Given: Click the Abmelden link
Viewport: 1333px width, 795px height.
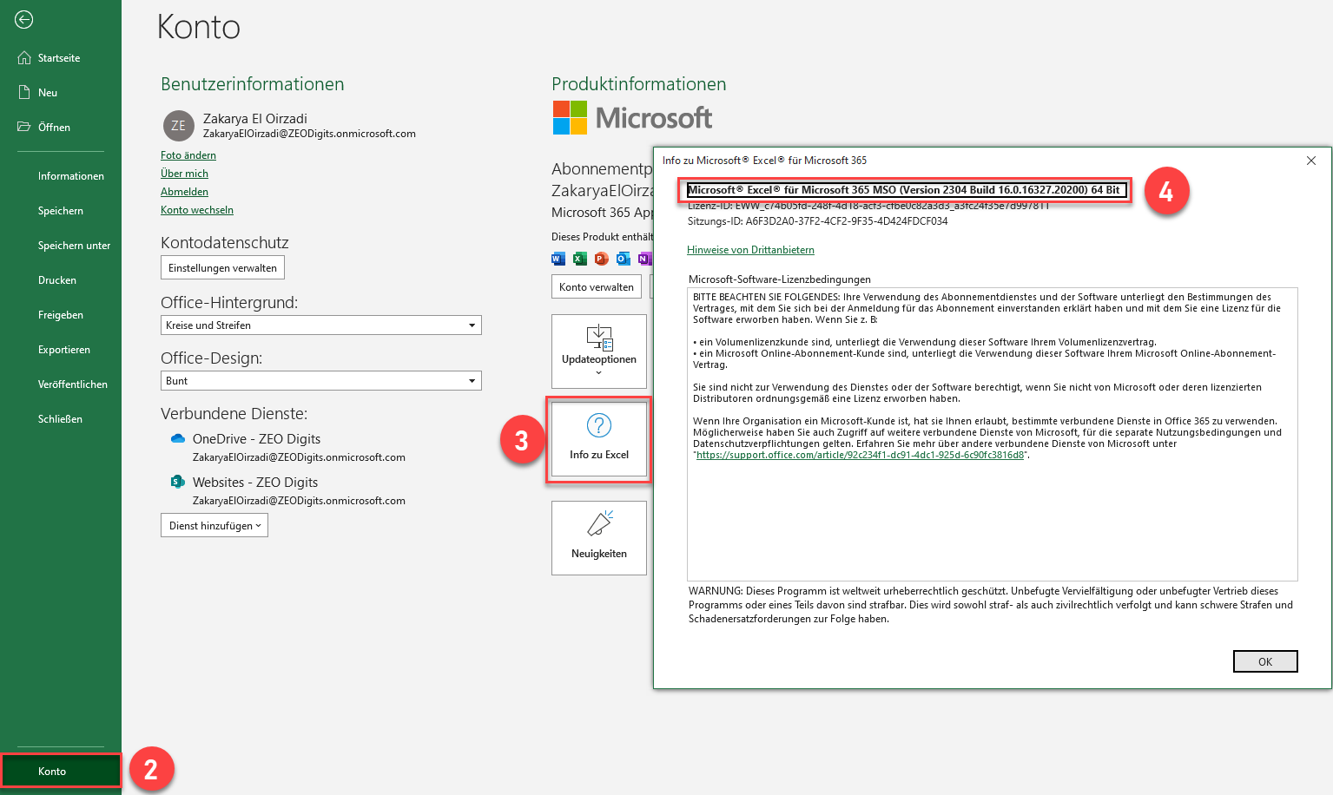Looking at the screenshot, I should click(184, 192).
